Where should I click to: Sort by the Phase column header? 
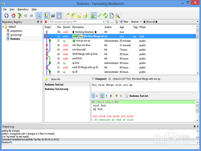pyautogui.click(x=142, y=27)
